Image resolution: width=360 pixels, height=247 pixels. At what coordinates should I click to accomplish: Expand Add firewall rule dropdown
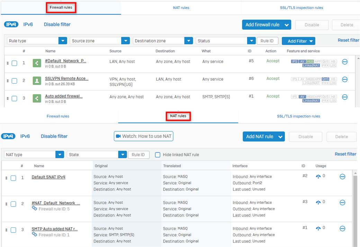click(287, 25)
